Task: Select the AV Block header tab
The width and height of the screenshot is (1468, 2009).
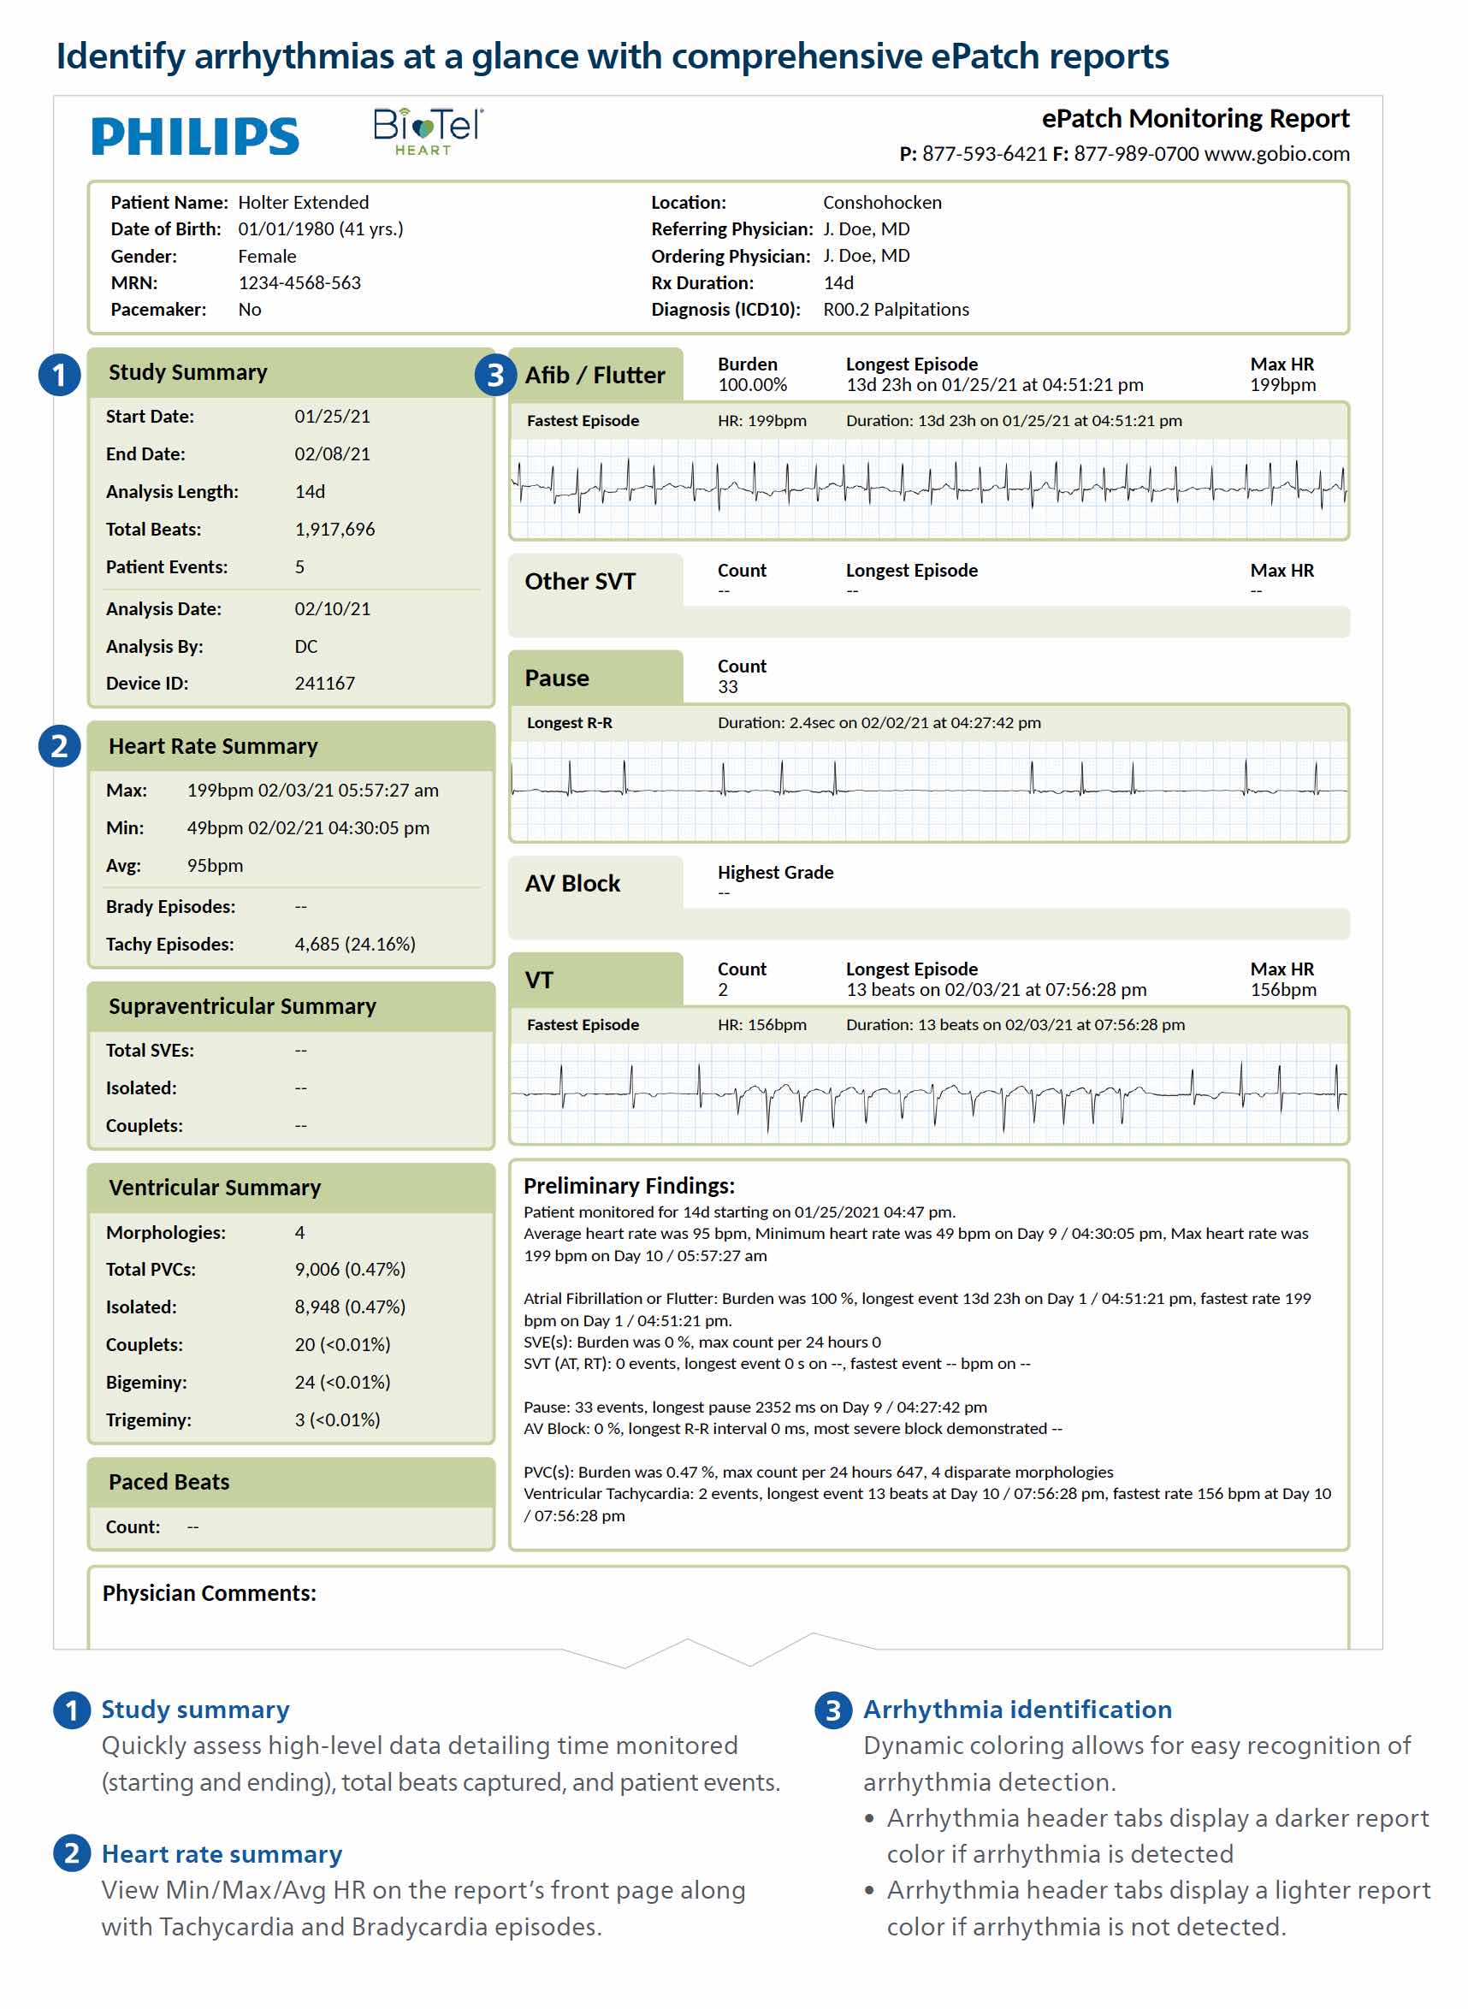Action: tap(595, 883)
